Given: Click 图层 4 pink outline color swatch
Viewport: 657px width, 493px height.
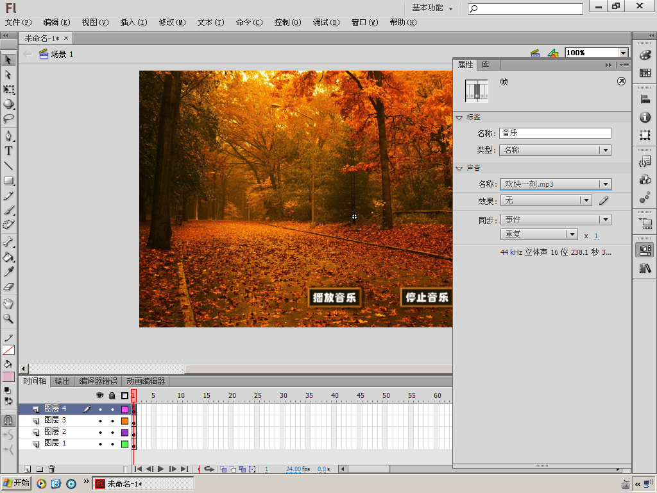Looking at the screenshot, I should (x=124, y=409).
